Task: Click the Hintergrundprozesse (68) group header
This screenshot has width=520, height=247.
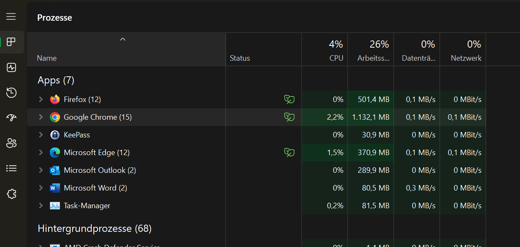Action: click(x=95, y=228)
